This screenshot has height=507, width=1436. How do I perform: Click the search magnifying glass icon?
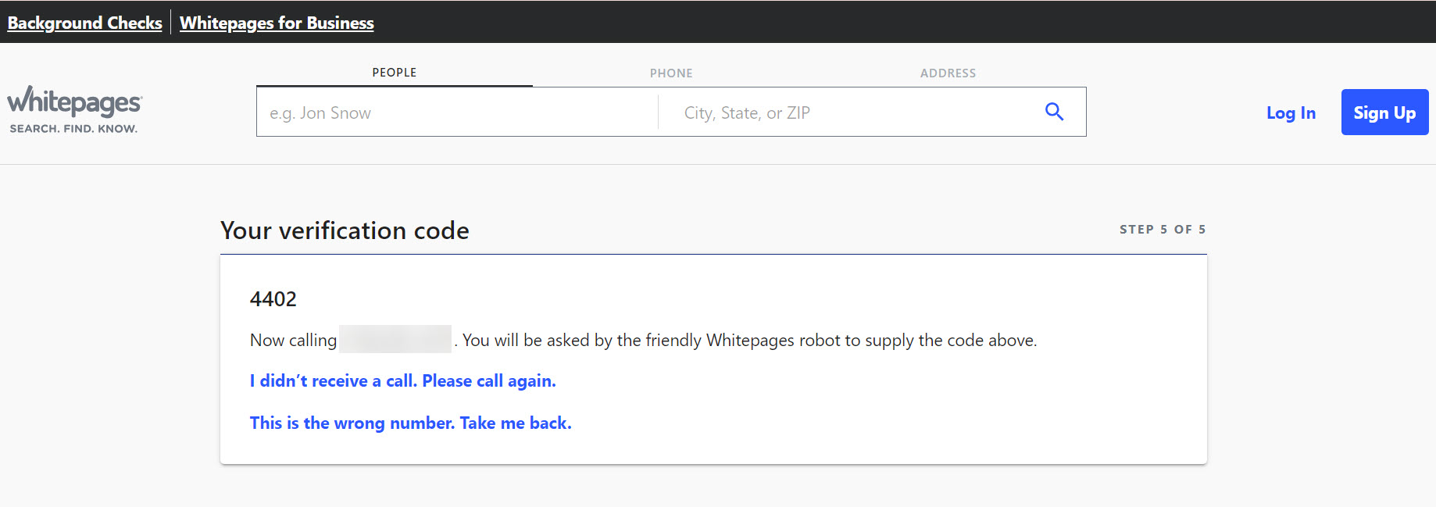pos(1054,112)
